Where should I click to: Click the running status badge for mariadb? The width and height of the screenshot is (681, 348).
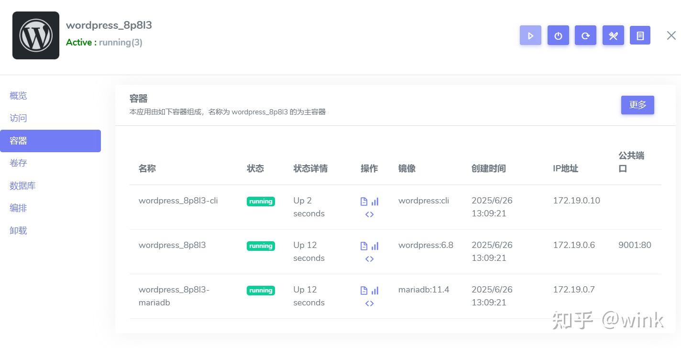coord(261,290)
